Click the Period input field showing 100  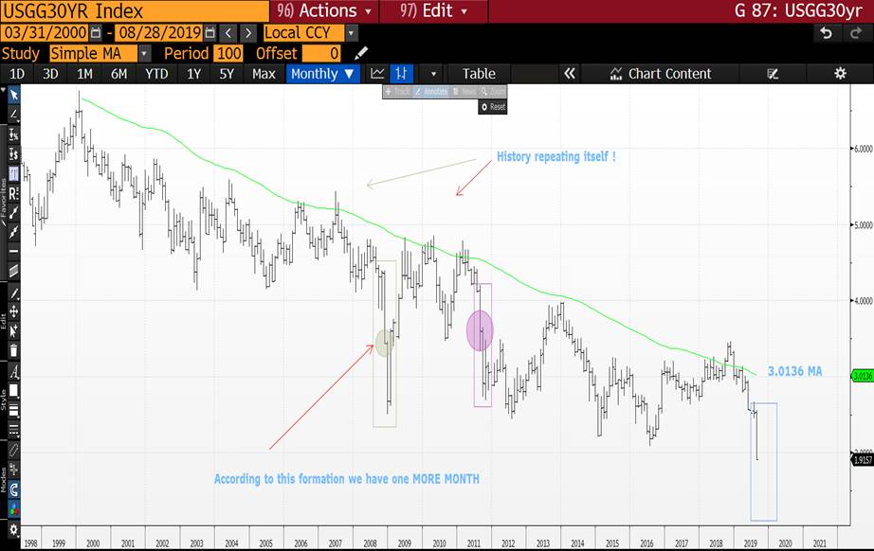point(228,54)
